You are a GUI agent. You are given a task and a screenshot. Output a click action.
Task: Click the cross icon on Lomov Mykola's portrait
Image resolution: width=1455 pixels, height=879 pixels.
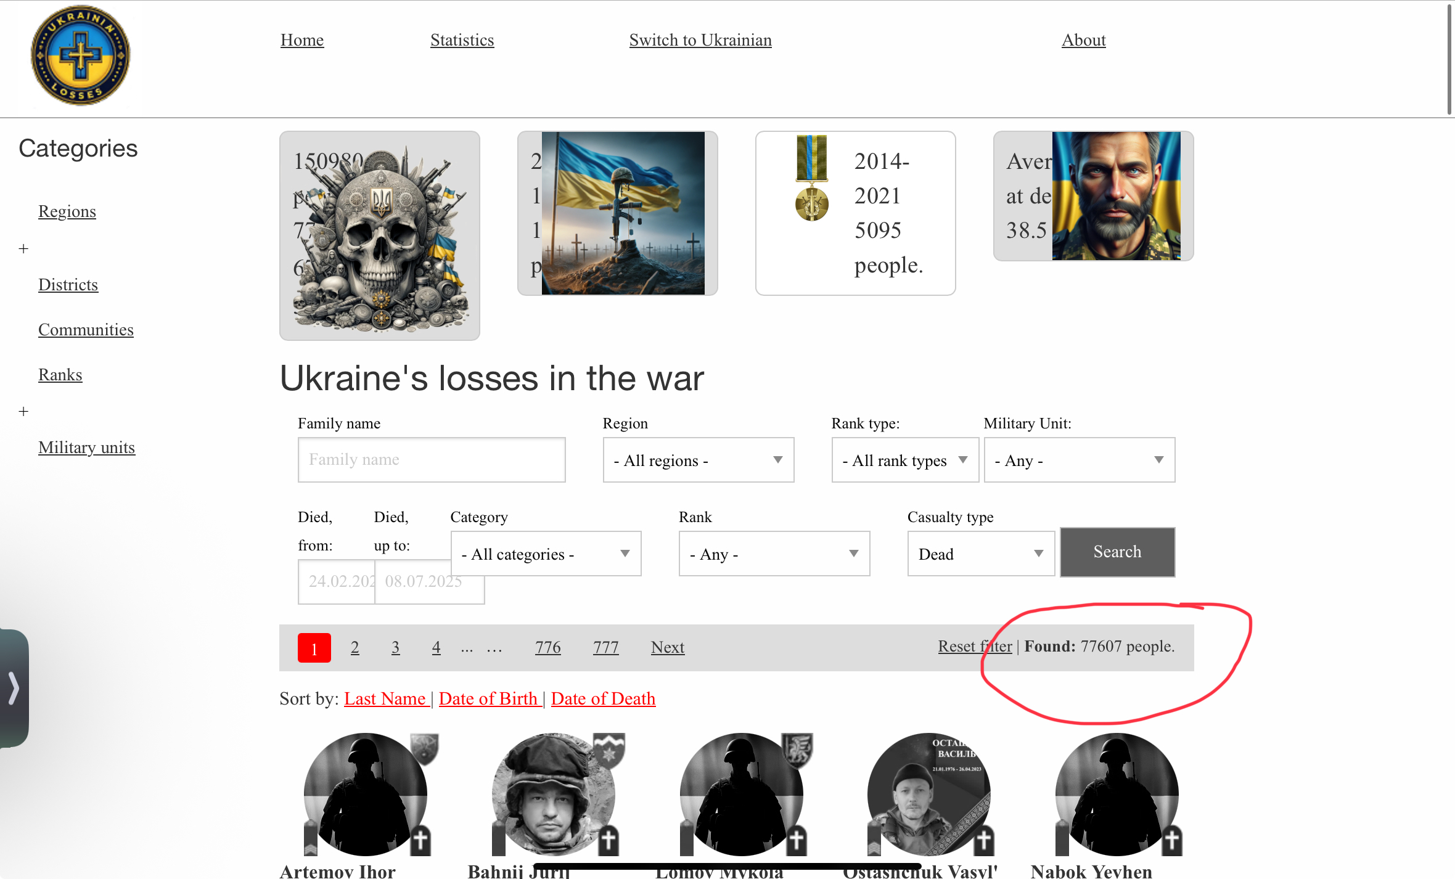[x=797, y=840]
